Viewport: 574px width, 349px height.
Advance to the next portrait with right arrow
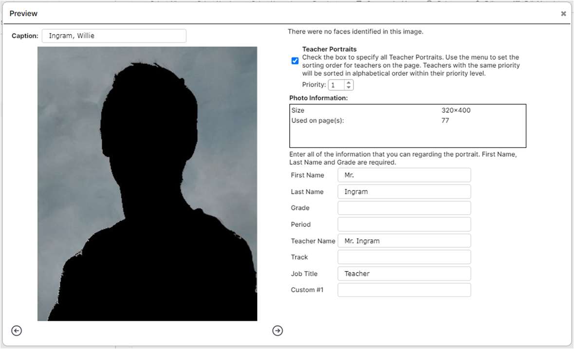[278, 331]
